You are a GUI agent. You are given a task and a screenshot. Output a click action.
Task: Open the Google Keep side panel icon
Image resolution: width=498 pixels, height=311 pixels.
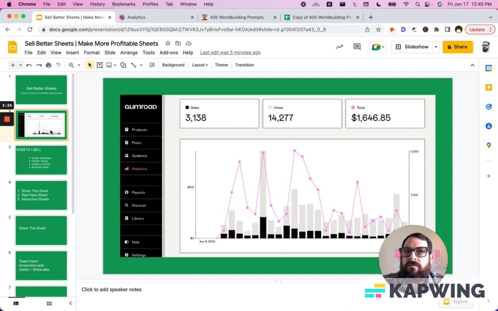[489, 87]
